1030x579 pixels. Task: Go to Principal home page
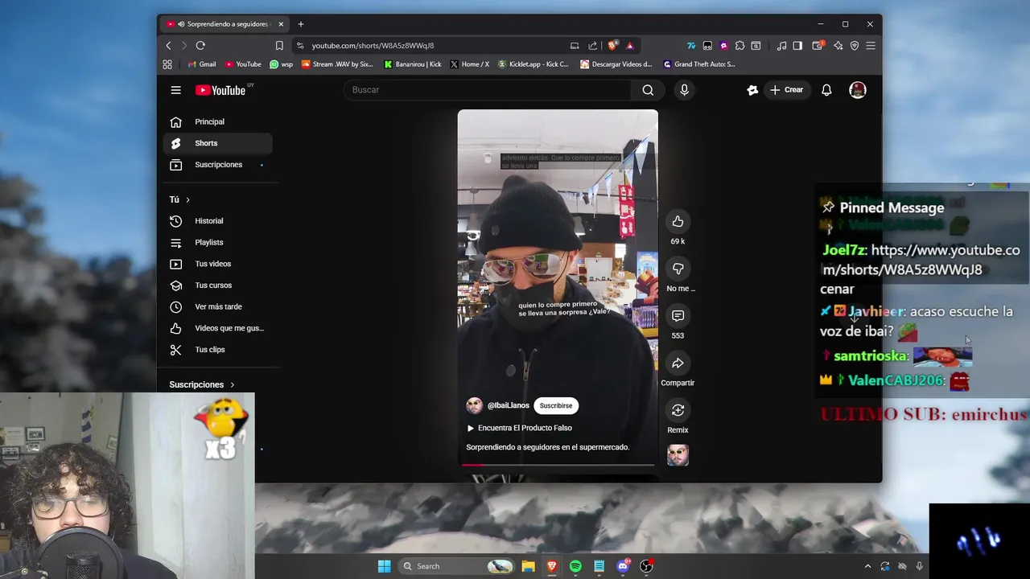coord(218,121)
